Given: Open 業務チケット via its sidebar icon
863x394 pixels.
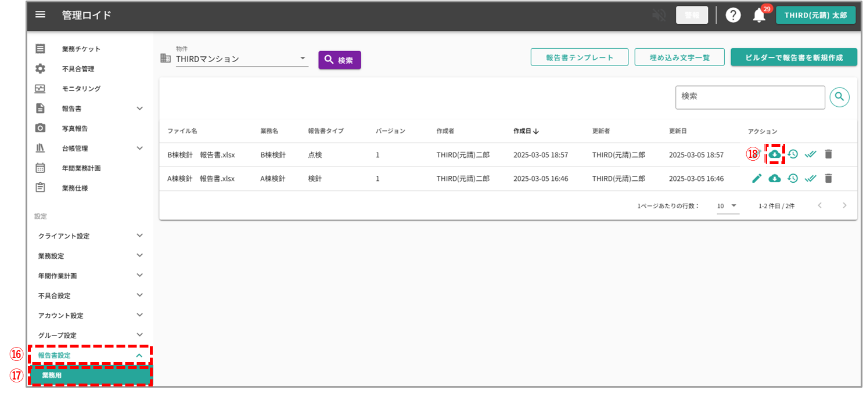Looking at the screenshot, I should (40, 49).
